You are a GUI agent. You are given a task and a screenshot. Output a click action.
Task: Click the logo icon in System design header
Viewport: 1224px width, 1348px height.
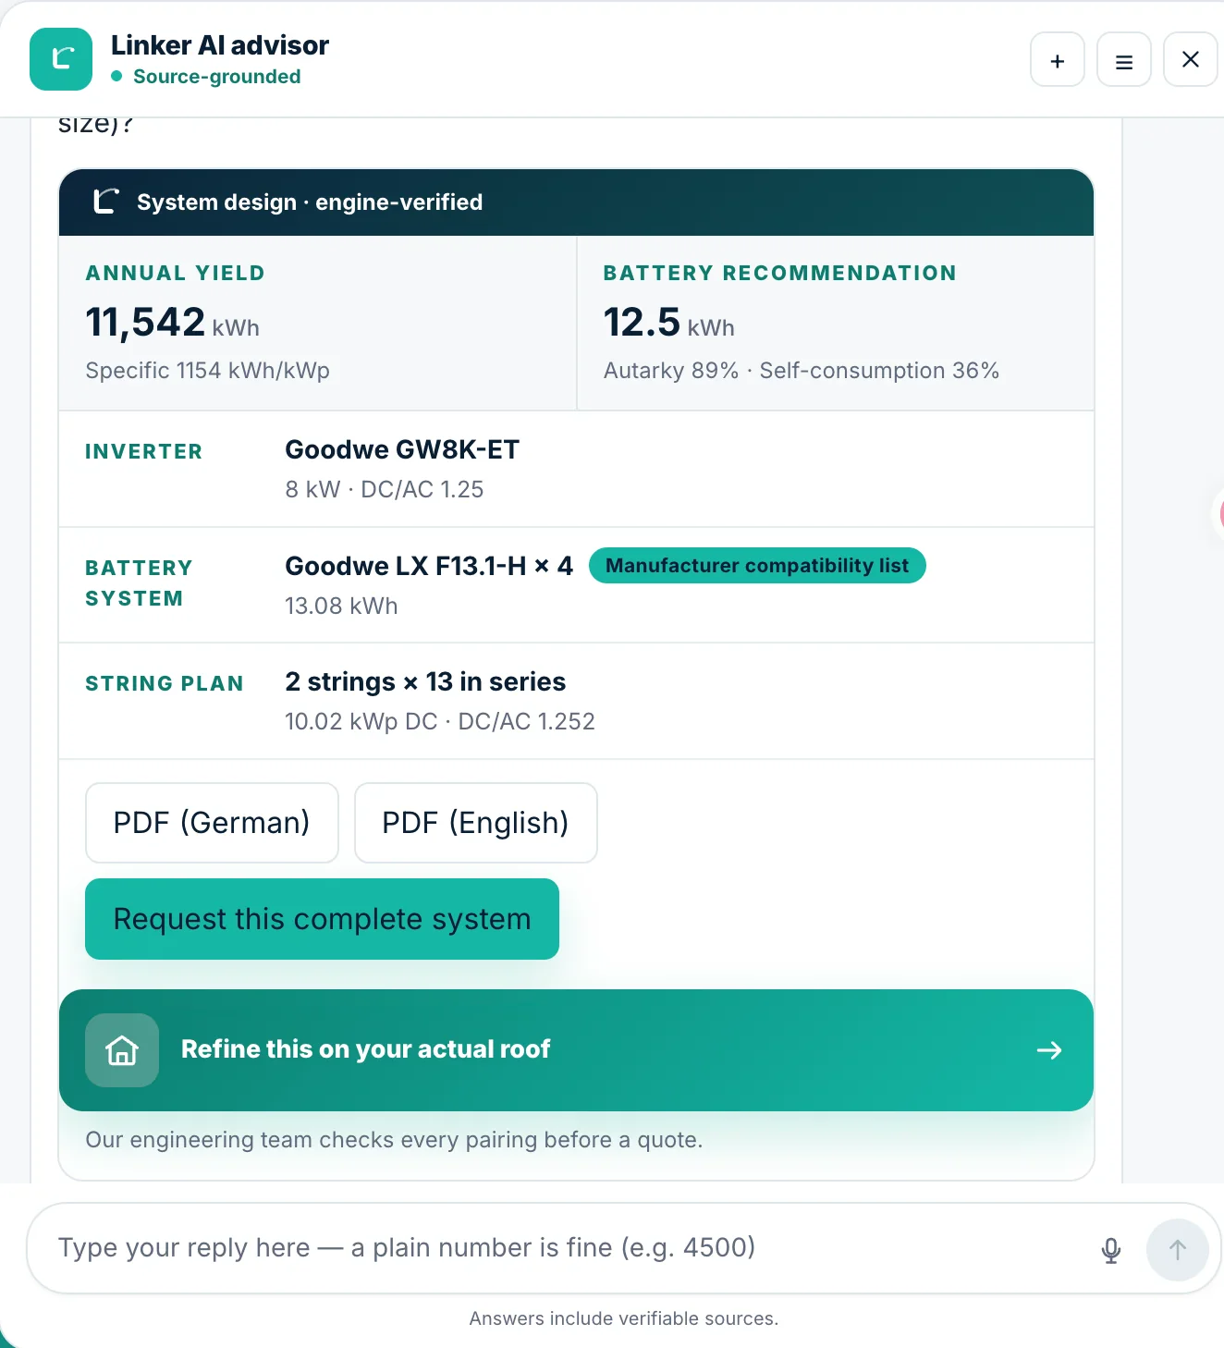106,202
